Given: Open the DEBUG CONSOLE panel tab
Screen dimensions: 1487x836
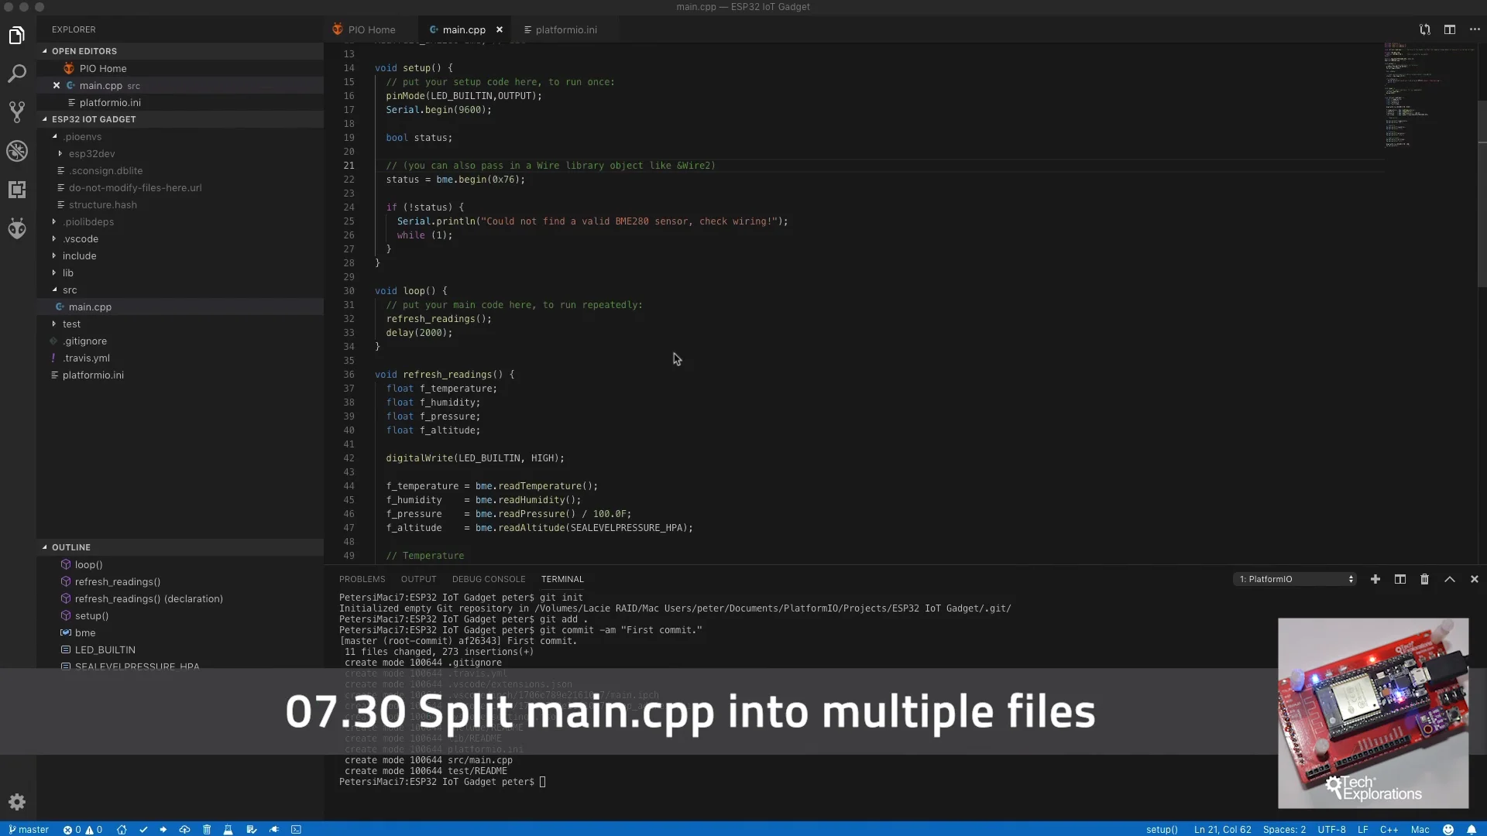Looking at the screenshot, I should point(488,579).
